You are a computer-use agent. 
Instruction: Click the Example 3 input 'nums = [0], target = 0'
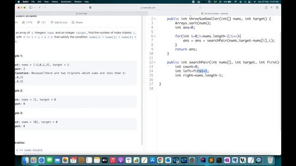click(x=39, y=122)
